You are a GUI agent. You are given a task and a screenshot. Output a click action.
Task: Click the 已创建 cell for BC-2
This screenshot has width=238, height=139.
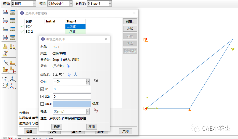(x=75, y=31)
